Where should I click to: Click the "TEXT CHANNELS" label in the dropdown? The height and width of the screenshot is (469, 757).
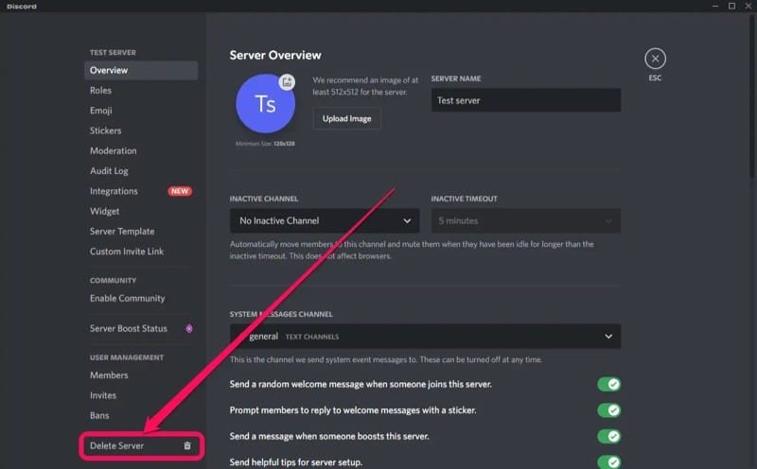(312, 337)
